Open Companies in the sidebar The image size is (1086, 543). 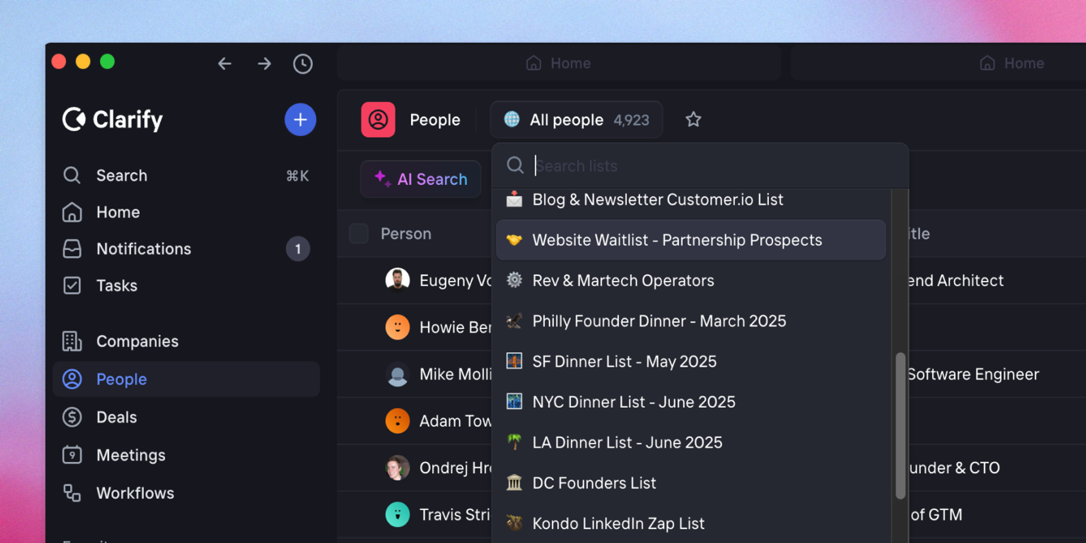point(186,341)
